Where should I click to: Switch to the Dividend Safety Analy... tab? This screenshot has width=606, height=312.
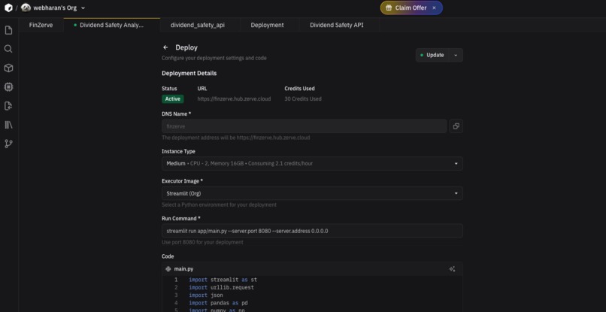point(112,25)
